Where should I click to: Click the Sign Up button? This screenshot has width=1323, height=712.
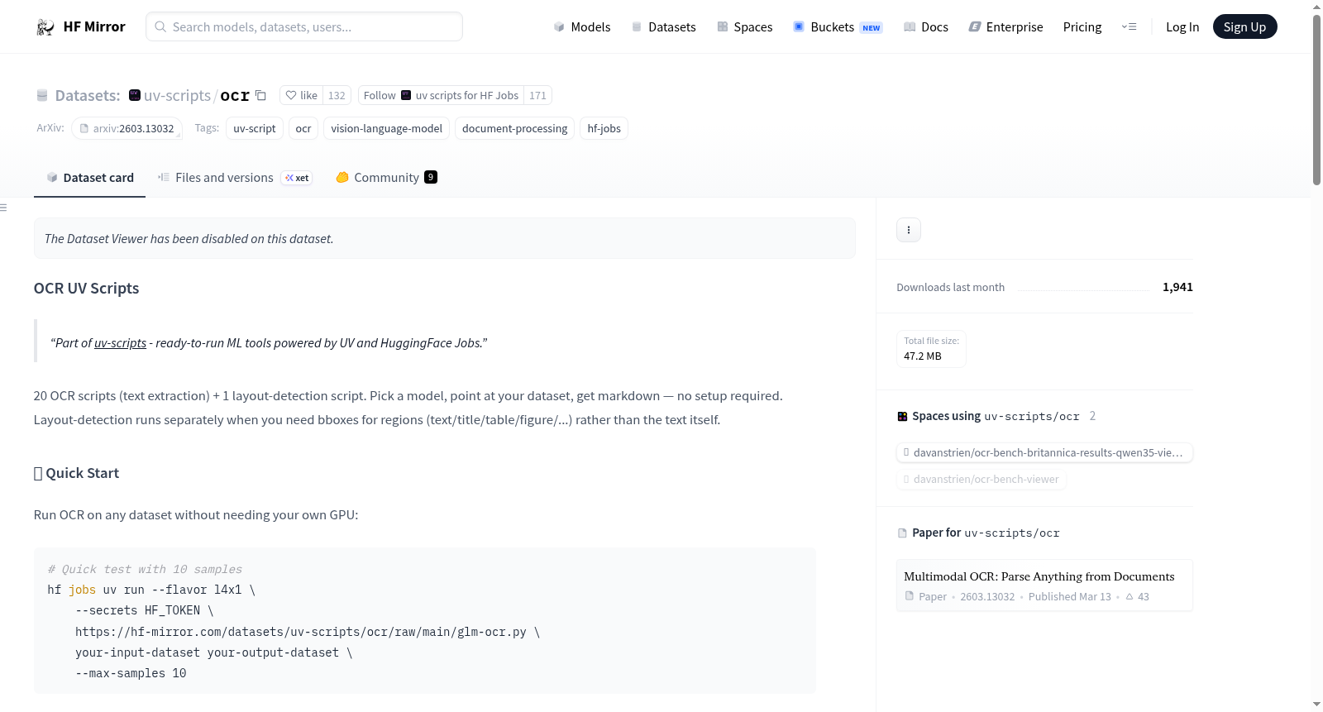pos(1244,26)
